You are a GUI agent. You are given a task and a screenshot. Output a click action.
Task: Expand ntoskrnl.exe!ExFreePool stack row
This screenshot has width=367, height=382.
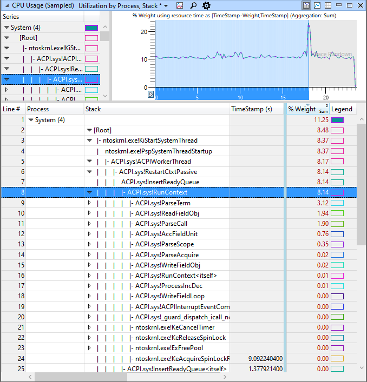coord(89,348)
